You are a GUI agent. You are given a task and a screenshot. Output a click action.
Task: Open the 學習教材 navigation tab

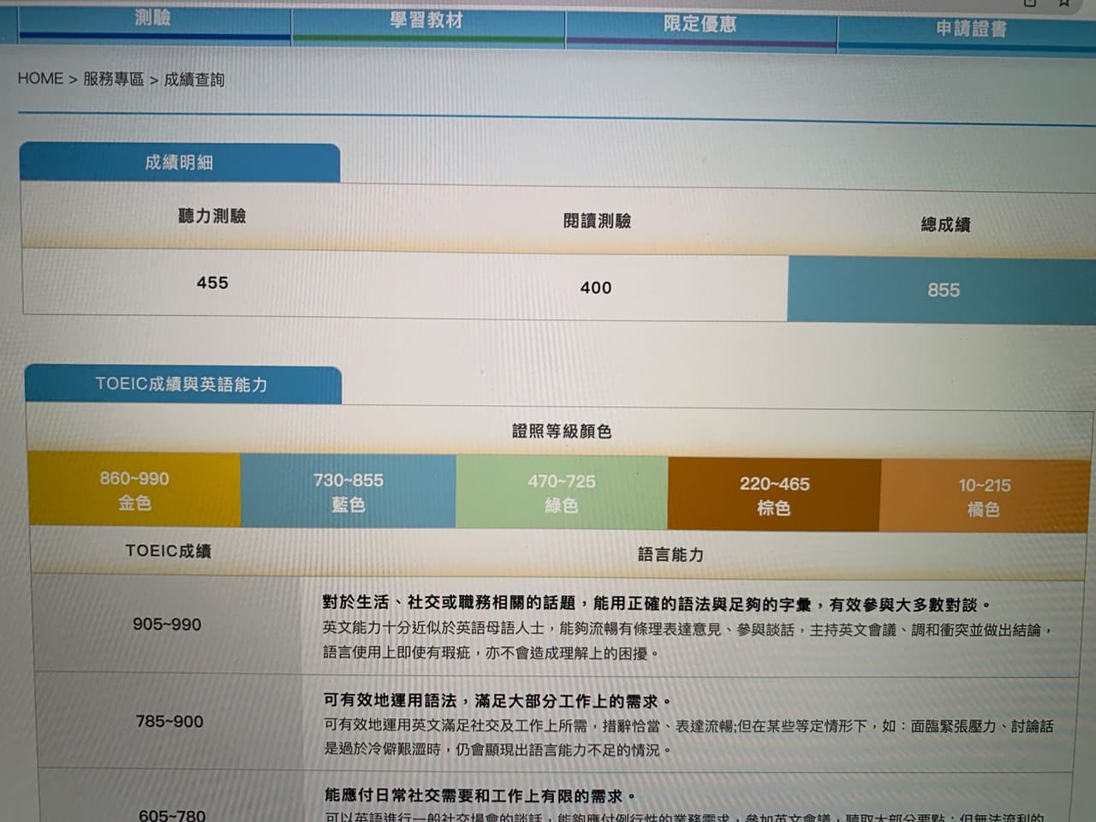[426, 21]
